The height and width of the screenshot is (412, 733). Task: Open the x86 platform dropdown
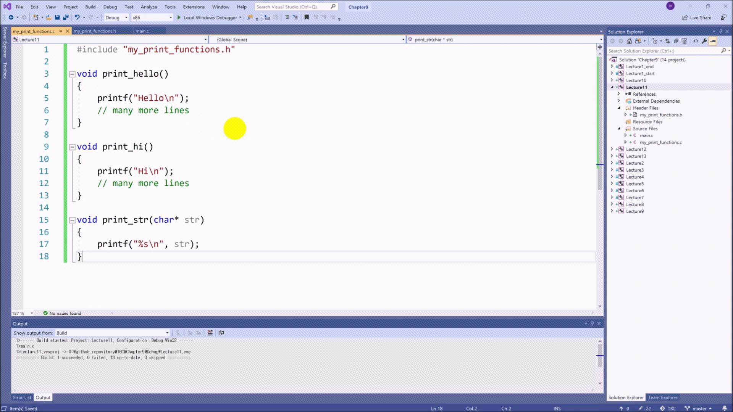pyautogui.click(x=152, y=18)
